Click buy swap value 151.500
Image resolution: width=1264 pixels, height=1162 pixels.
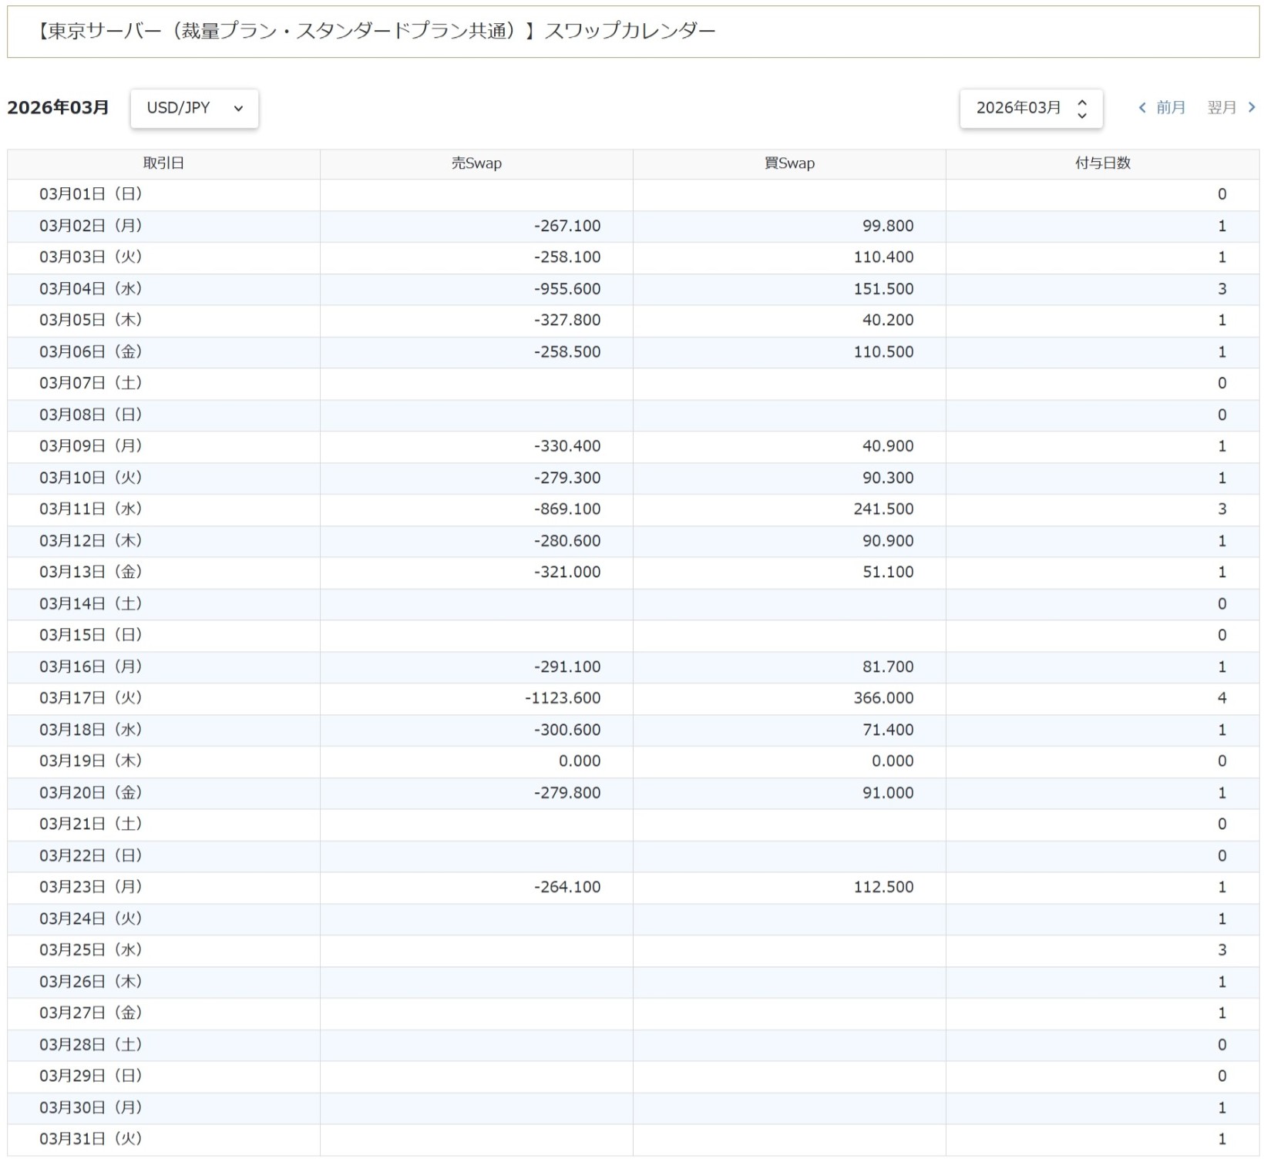point(883,289)
